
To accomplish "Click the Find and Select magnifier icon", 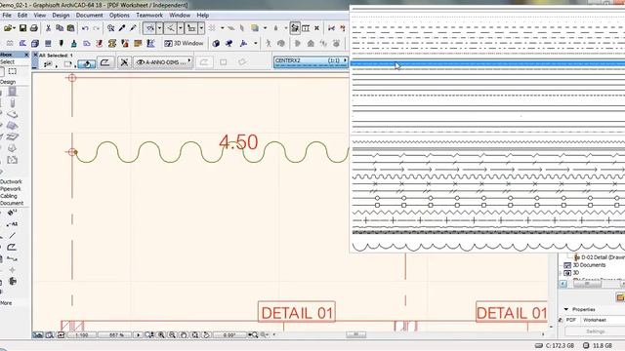I will point(110,28).
